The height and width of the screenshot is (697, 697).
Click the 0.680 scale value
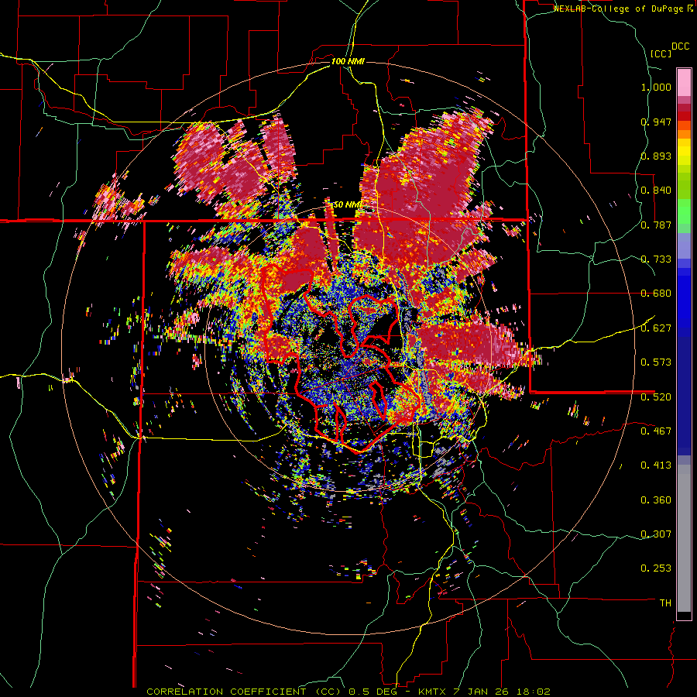[656, 294]
